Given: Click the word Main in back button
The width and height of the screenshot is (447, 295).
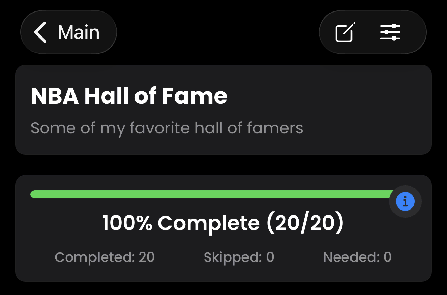Looking at the screenshot, I should click(x=79, y=32).
